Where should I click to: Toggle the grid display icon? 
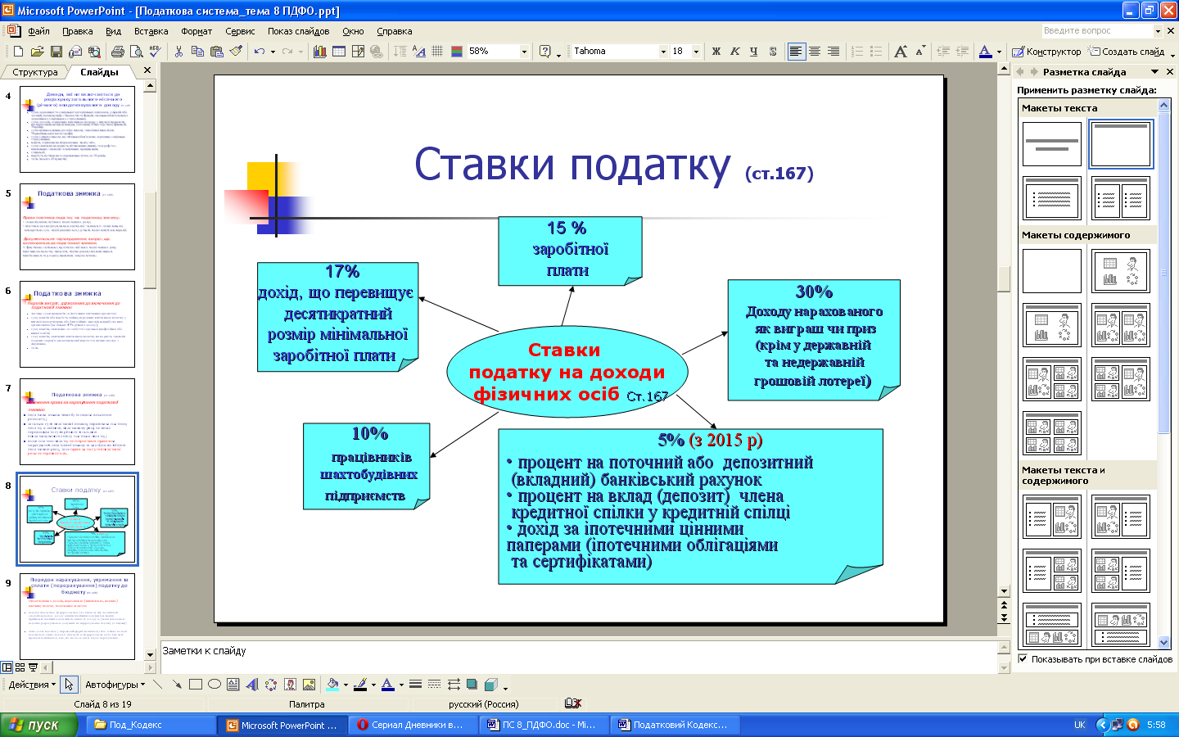click(x=437, y=51)
